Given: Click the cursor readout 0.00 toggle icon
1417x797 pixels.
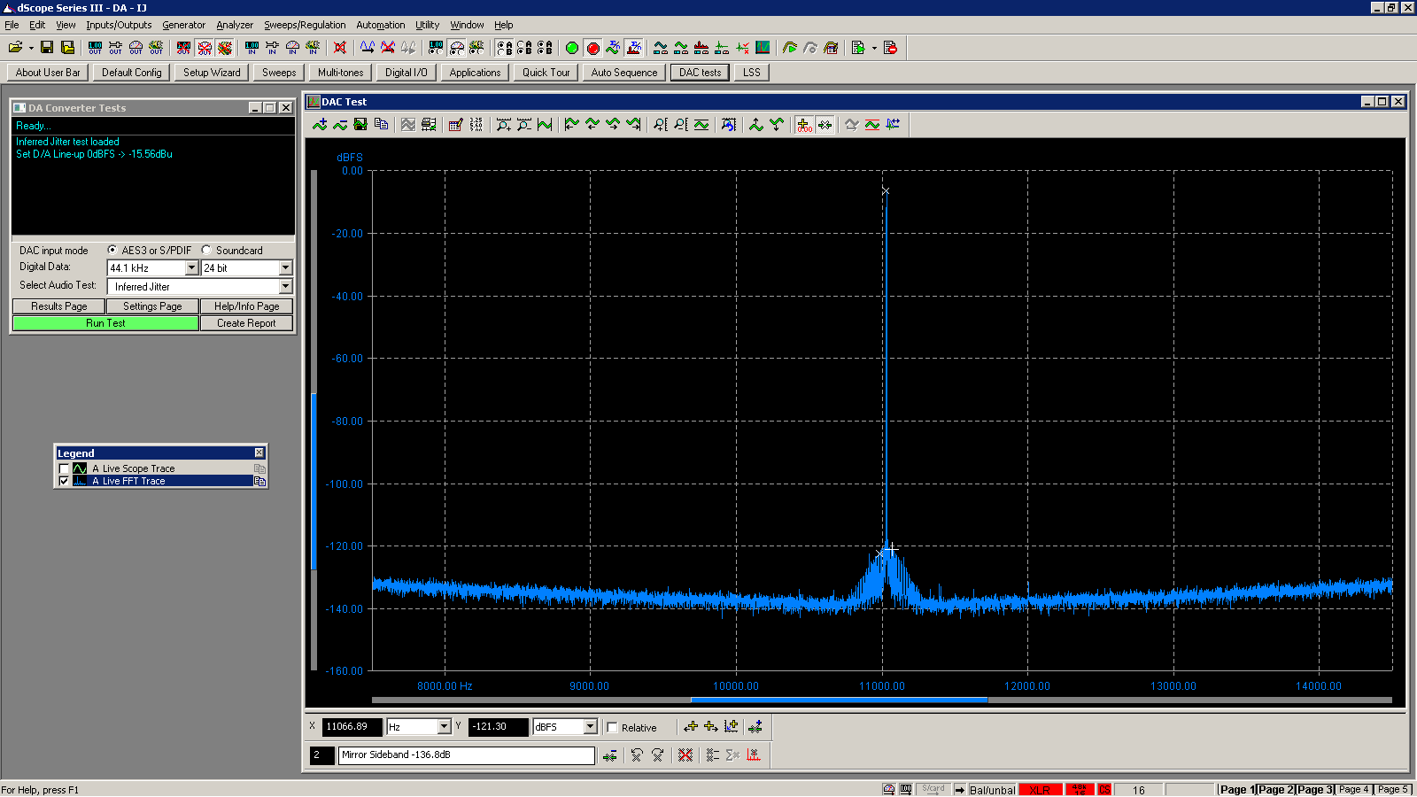Looking at the screenshot, I should pos(804,125).
